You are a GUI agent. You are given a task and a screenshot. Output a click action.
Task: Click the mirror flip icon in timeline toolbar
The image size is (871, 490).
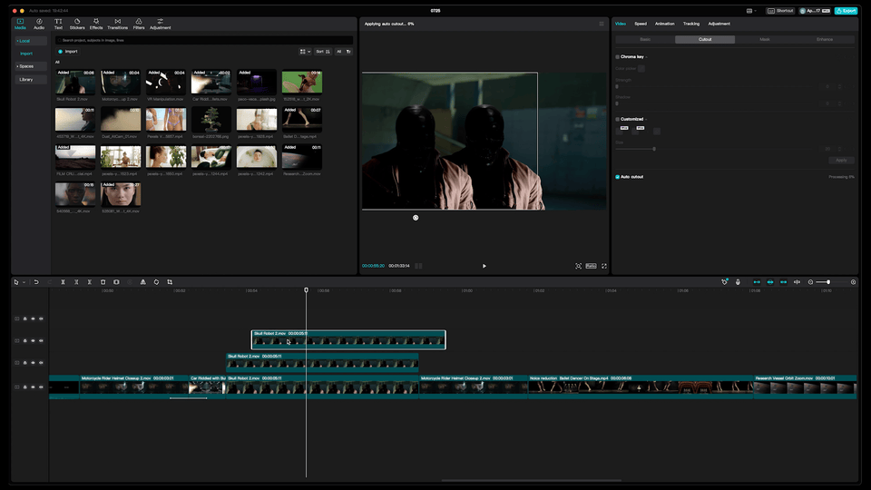tap(142, 282)
